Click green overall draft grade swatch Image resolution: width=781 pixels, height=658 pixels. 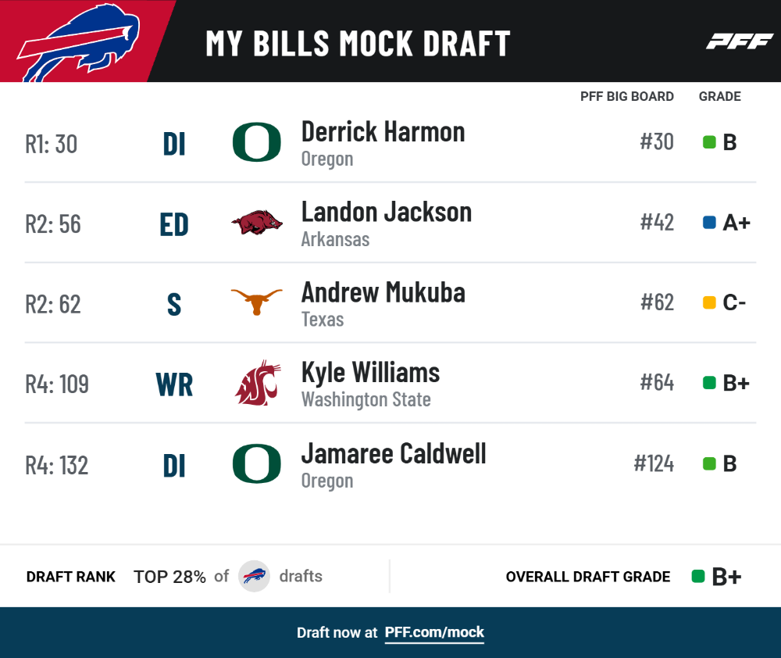tap(698, 576)
